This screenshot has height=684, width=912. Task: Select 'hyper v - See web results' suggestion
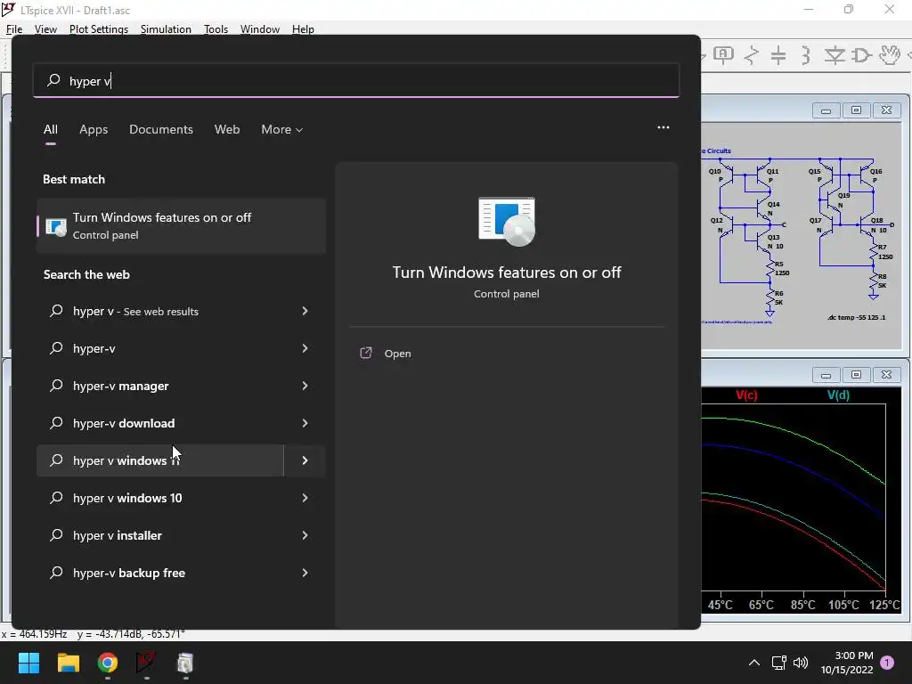click(x=160, y=311)
